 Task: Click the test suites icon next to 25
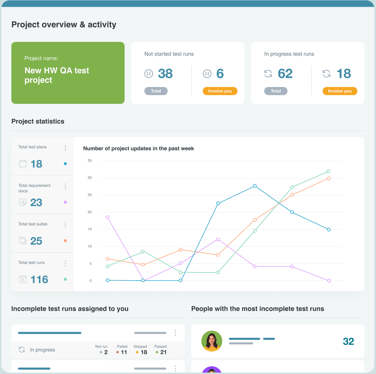pos(23,241)
